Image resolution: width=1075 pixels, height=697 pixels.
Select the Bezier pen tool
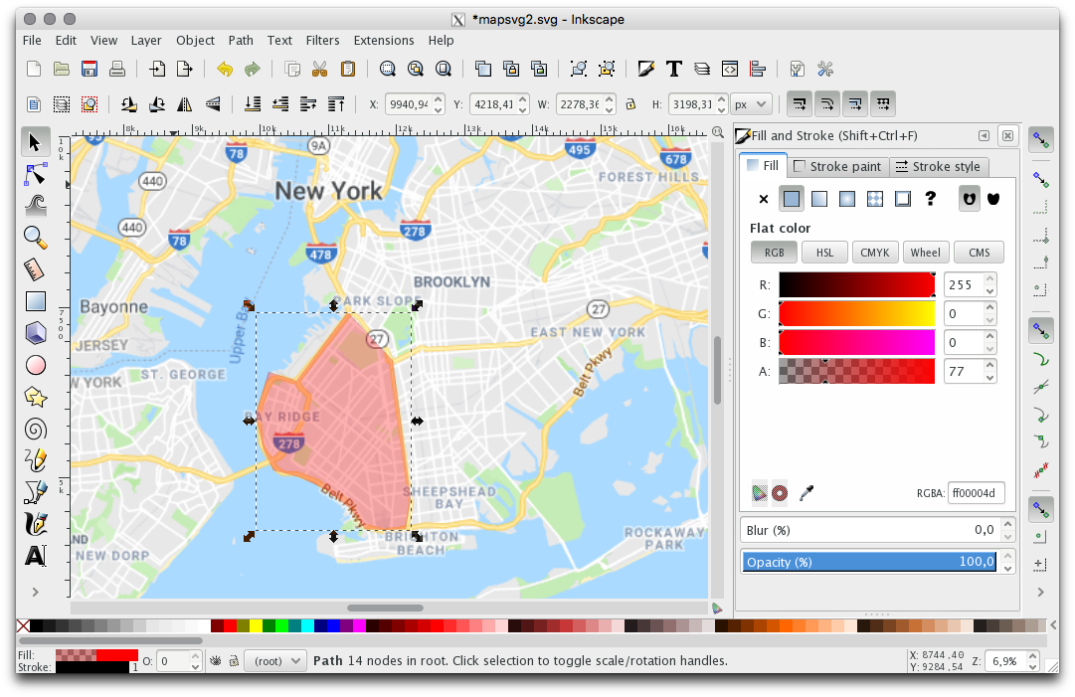point(35,492)
